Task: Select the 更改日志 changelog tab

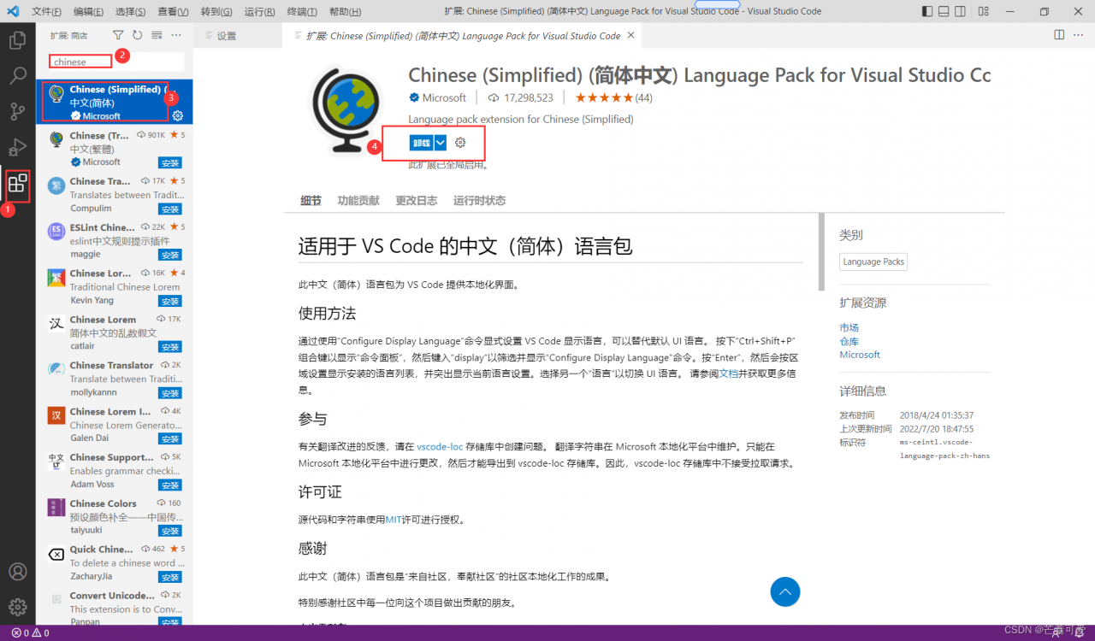Action: pyautogui.click(x=416, y=200)
